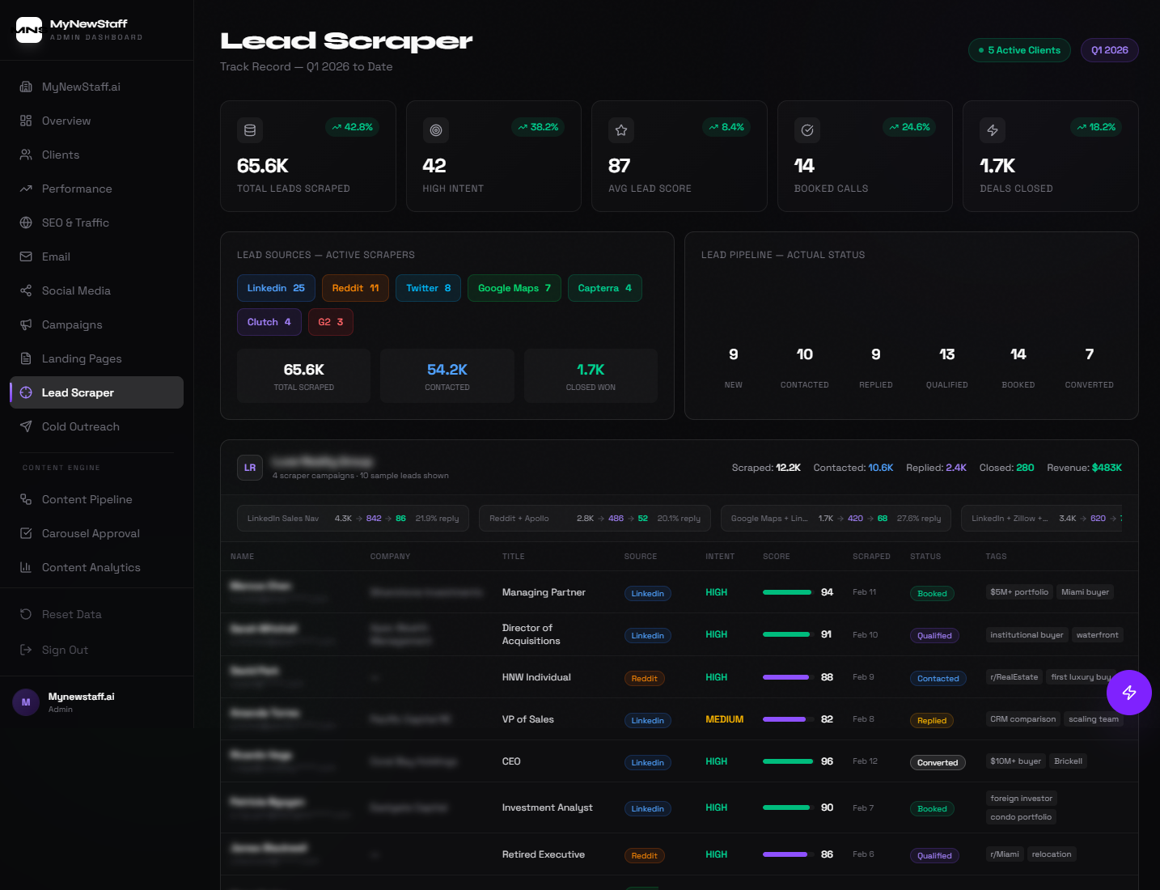Toggle the Reddit scraper source filter
This screenshot has width=1160, height=890.
pos(355,287)
